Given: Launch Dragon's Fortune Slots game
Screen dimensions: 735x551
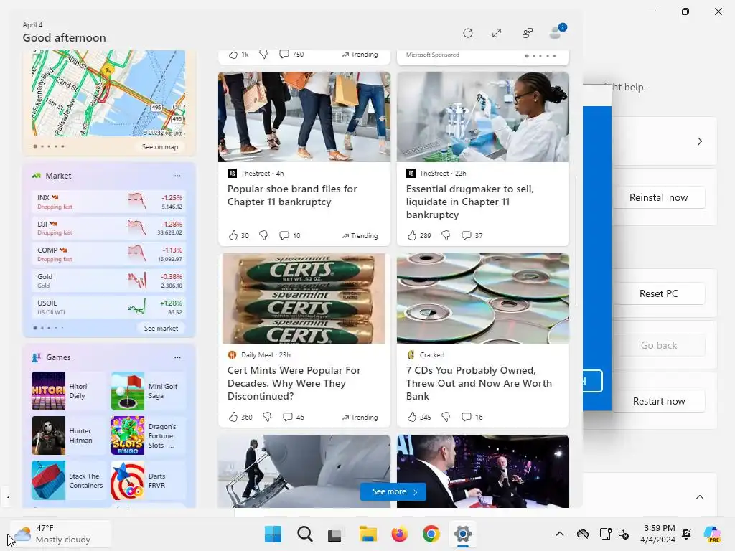Looking at the screenshot, I should point(148,435).
